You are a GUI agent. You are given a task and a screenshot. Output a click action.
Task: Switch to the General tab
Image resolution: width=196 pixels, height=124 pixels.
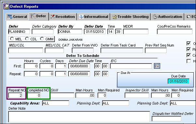[17, 17]
